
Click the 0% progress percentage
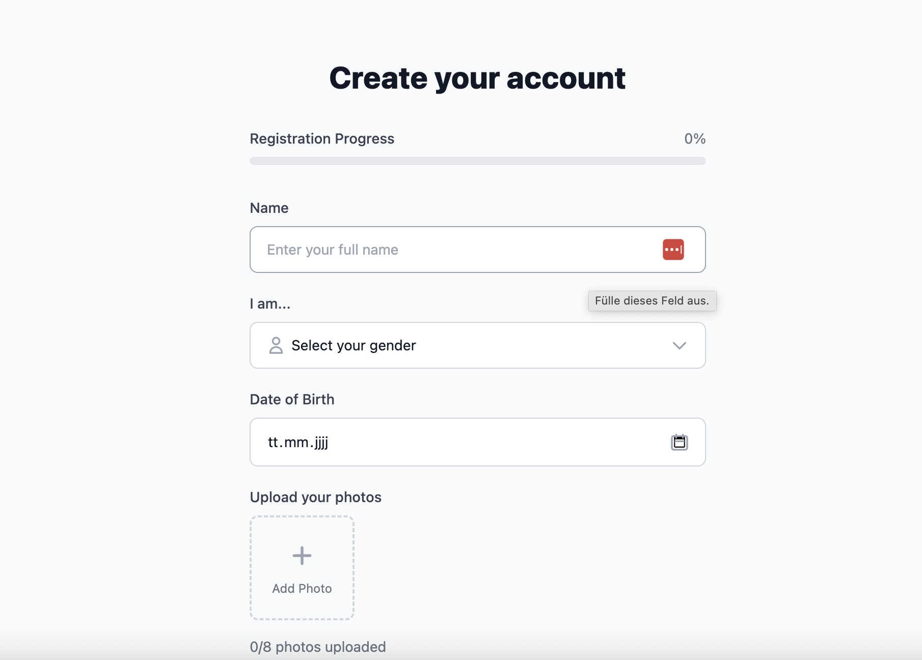tap(695, 139)
